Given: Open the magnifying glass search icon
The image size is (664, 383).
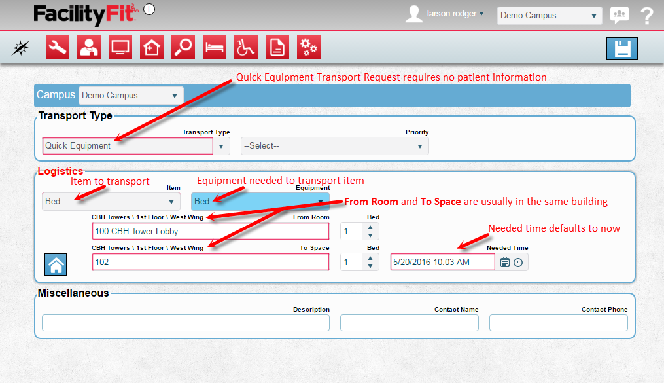Looking at the screenshot, I should coord(183,47).
